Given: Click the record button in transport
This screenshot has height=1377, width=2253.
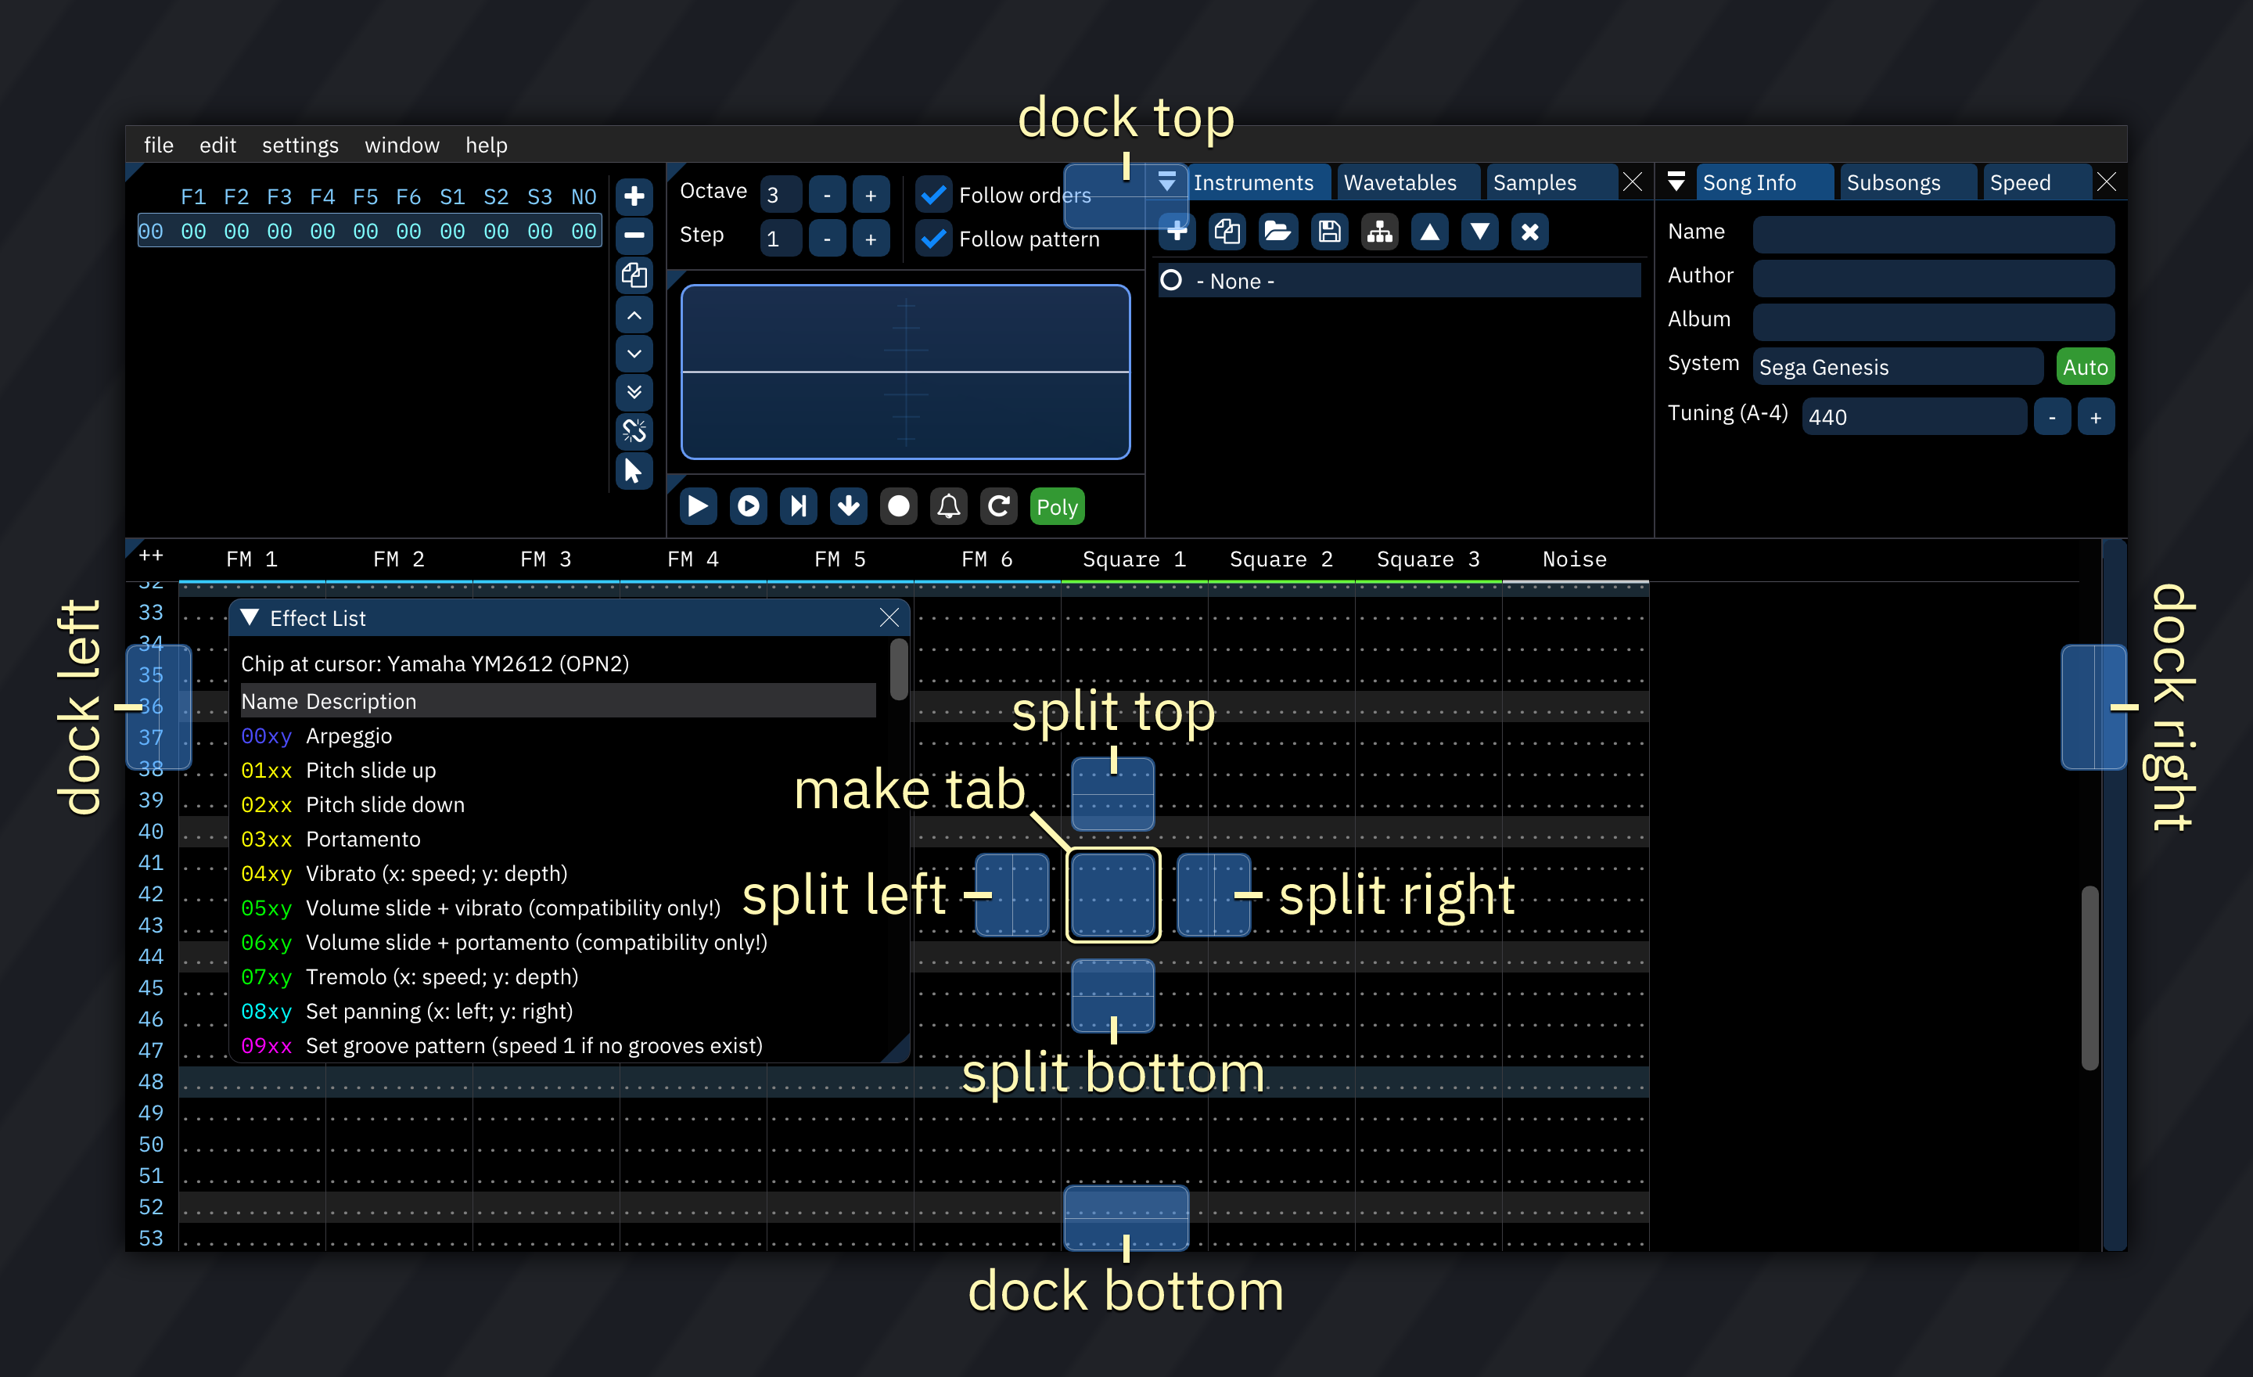Looking at the screenshot, I should pyautogui.click(x=898, y=505).
